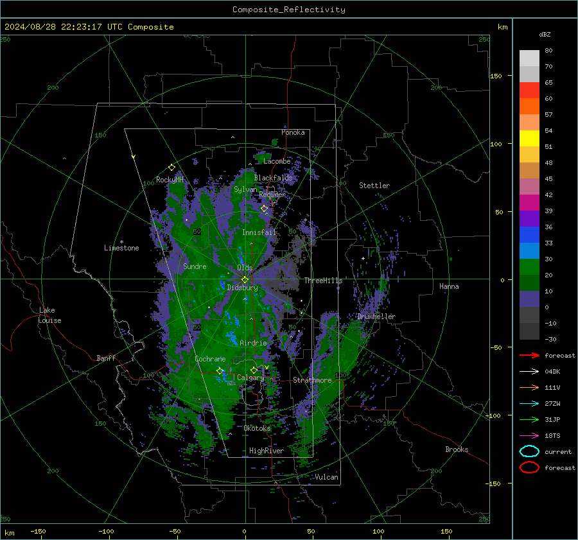578x540 pixels.
Task: Click the RockyMH station label
Action: (x=170, y=180)
